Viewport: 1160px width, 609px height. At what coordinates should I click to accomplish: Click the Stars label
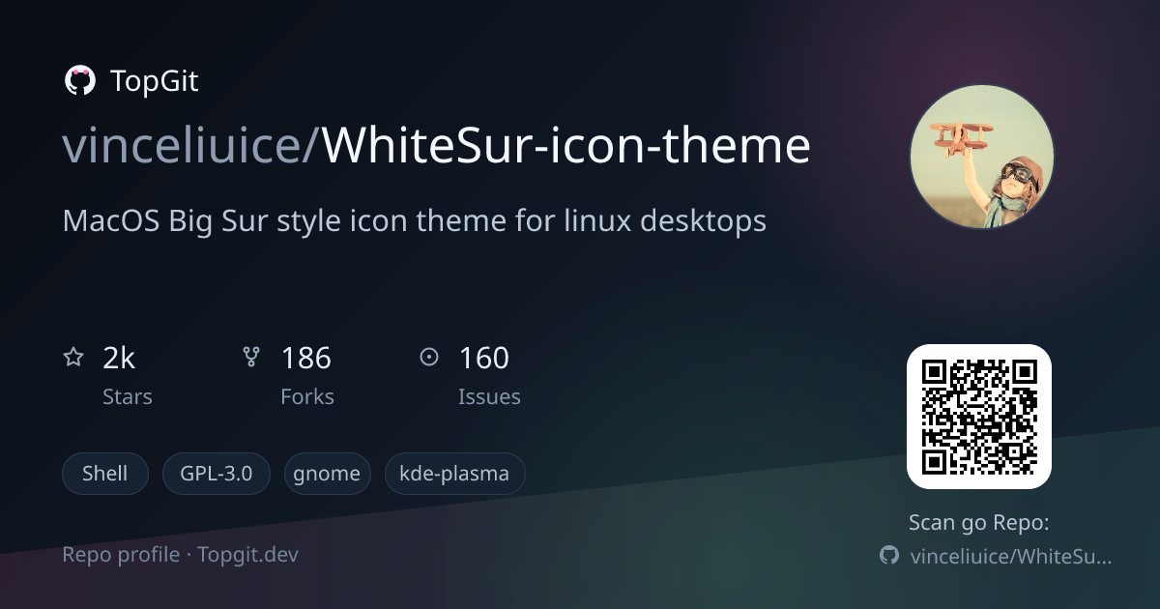tap(128, 396)
